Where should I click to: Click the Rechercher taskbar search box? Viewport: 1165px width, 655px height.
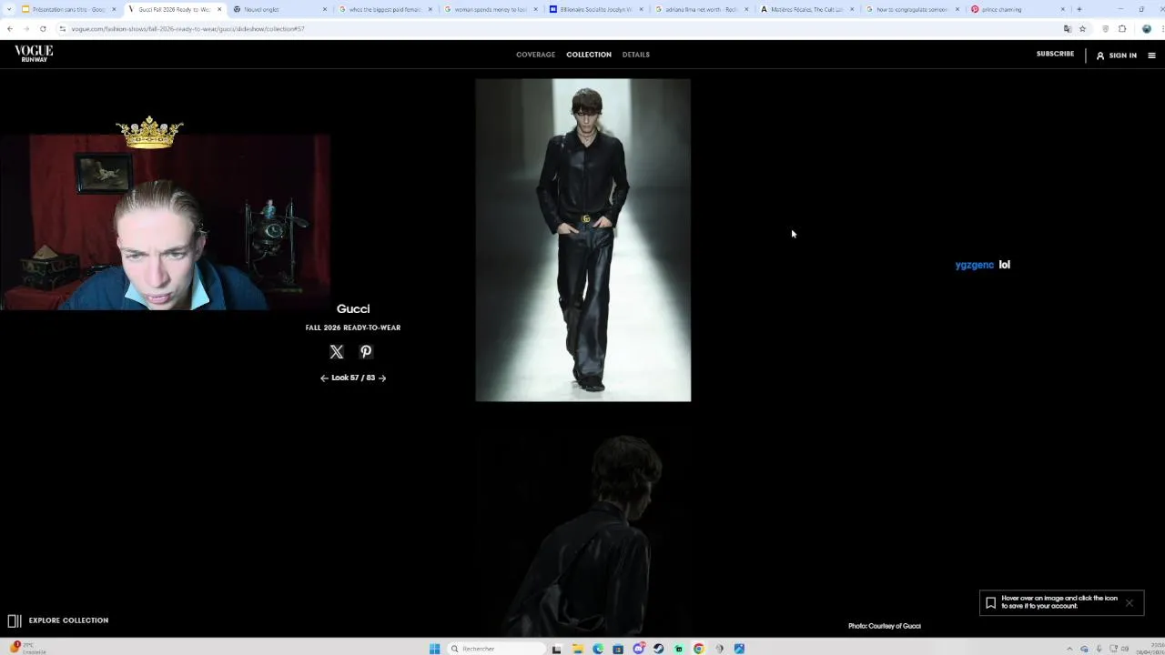coord(496,649)
